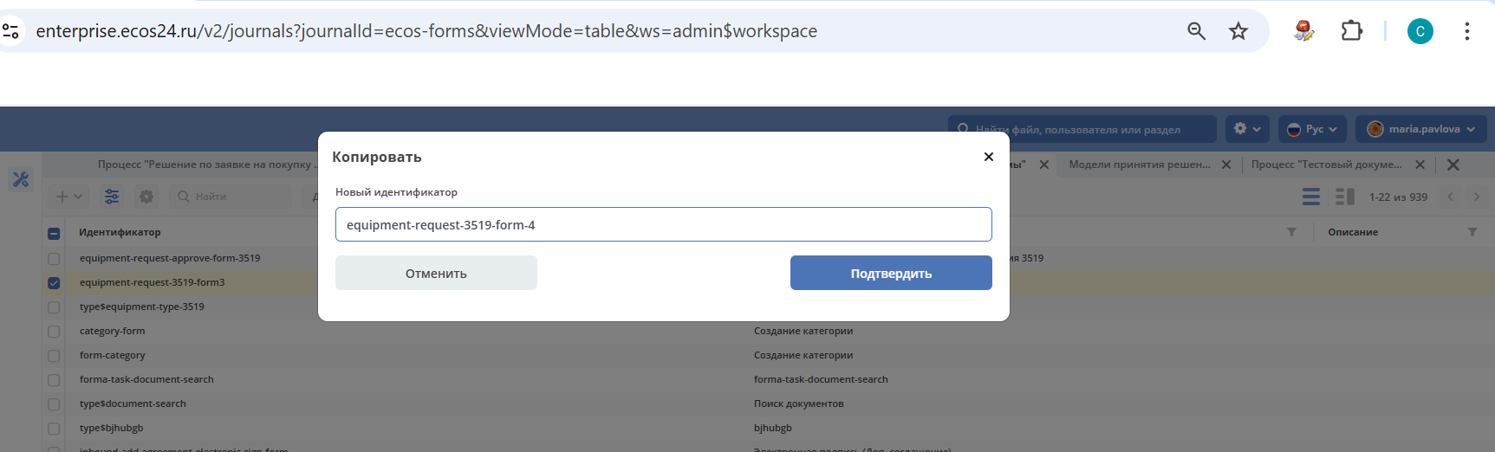Uncheck the equipment-request-3519-form3 row checkbox

click(x=54, y=283)
